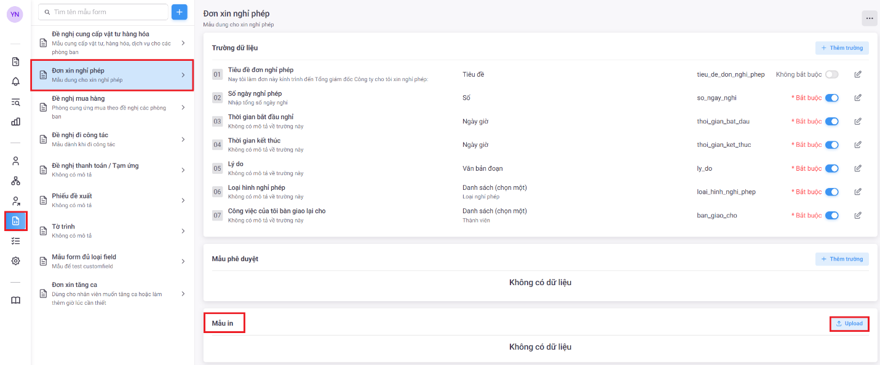Open the organization chart sidebar icon
Image resolution: width=880 pixels, height=365 pixels.
(15, 181)
